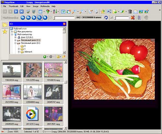
Task: Click the move to folder icon
Action: click(122, 11)
